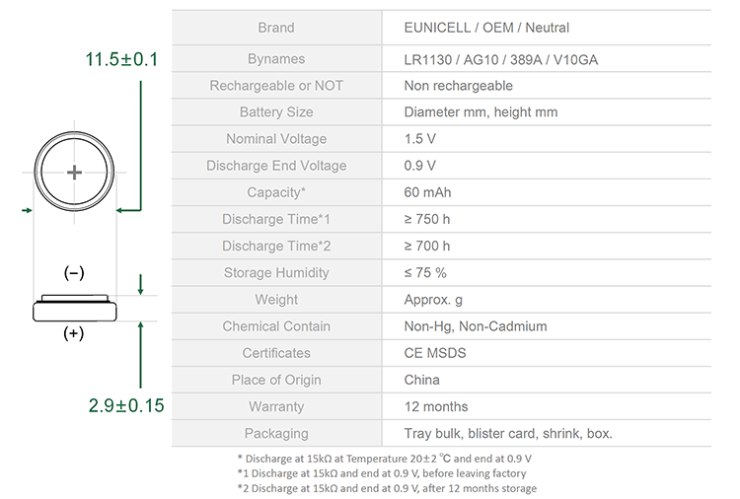Screen dimensions: 740x499
Task: Click the ≥ 750 h discharge time value
Action: click(x=427, y=219)
